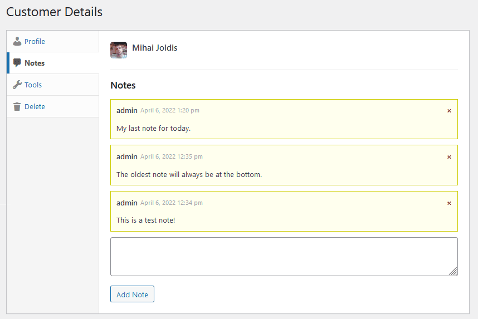Click the wrench icon beside Tools
This screenshot has height=319, width=478.
click(17, 85)
